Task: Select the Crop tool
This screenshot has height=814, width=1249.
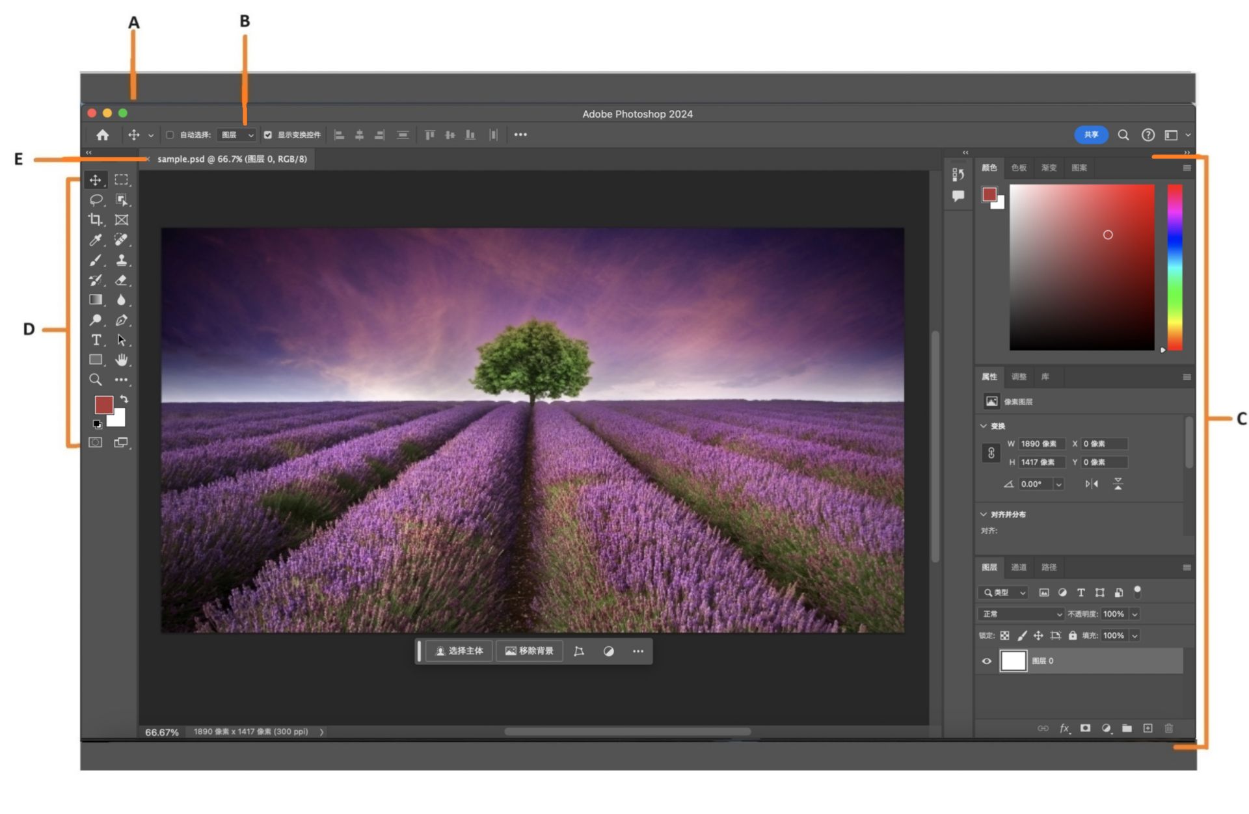Action: (x=96, y=220)
